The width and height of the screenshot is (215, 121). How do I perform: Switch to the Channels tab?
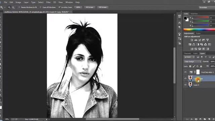(187, 53)
